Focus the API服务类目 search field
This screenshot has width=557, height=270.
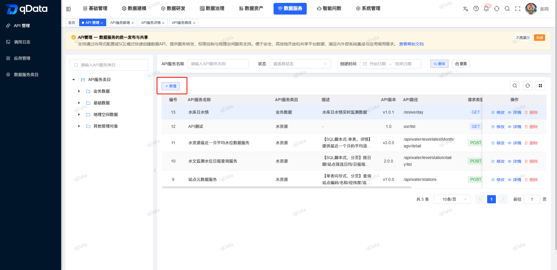click(x=109, y=65)
